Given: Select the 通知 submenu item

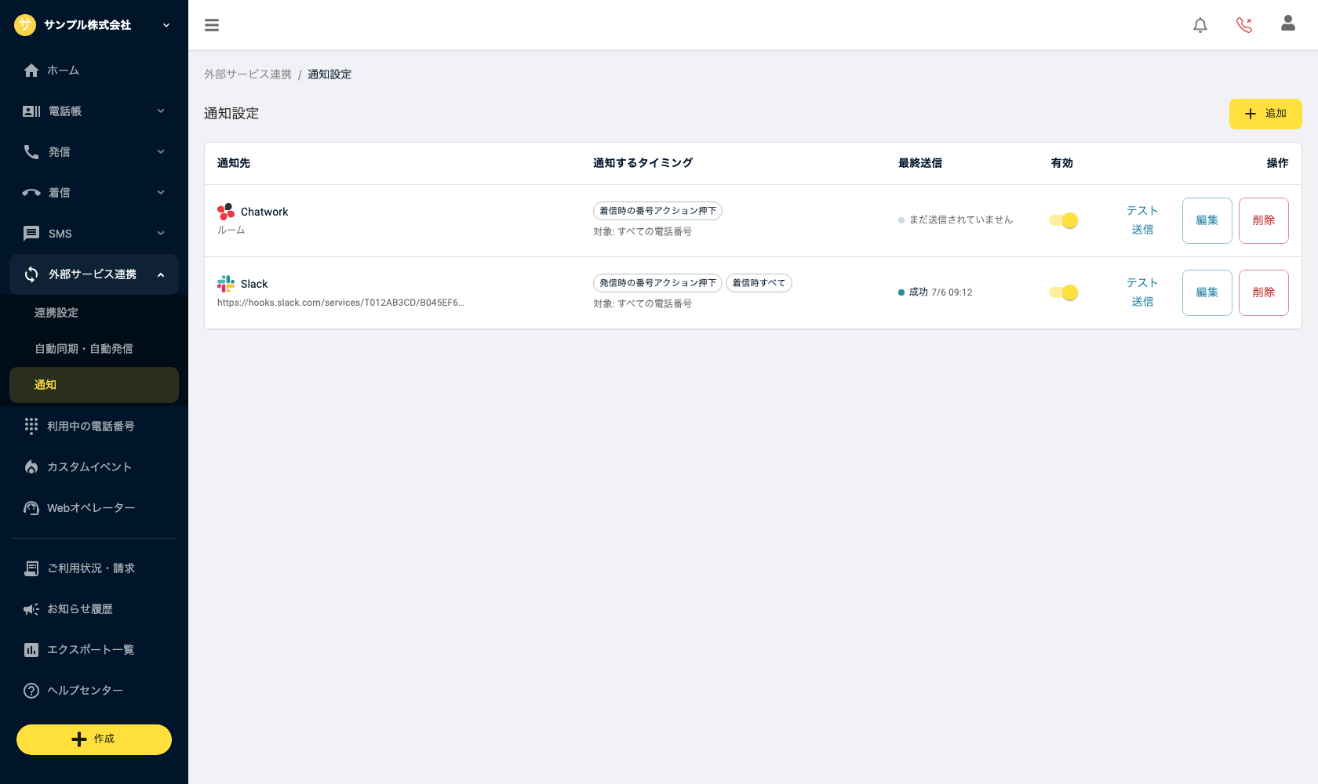Looking at the screenshot, I should (94, 385).
